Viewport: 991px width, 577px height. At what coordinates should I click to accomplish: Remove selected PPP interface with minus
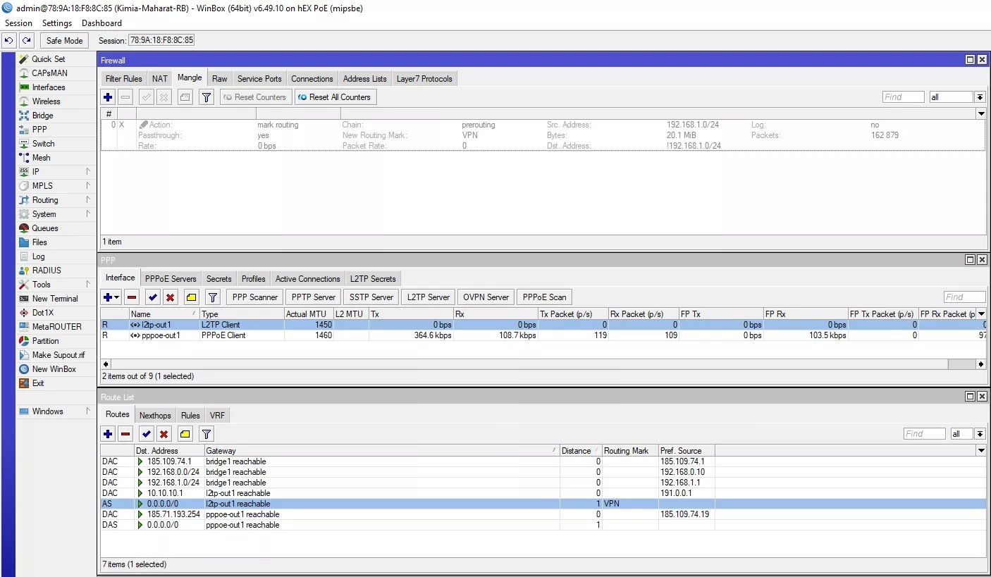coord(132,297)
